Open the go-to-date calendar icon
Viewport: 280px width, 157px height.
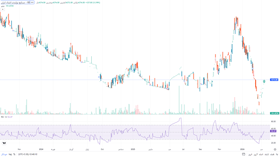point(243,154)
